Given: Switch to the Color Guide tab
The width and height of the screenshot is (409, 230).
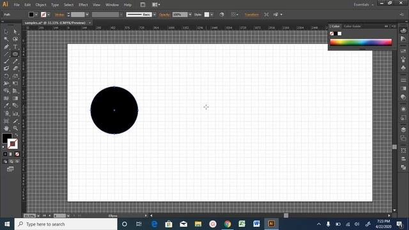Looking at the screenshot, I should click(x=352, y=26).
